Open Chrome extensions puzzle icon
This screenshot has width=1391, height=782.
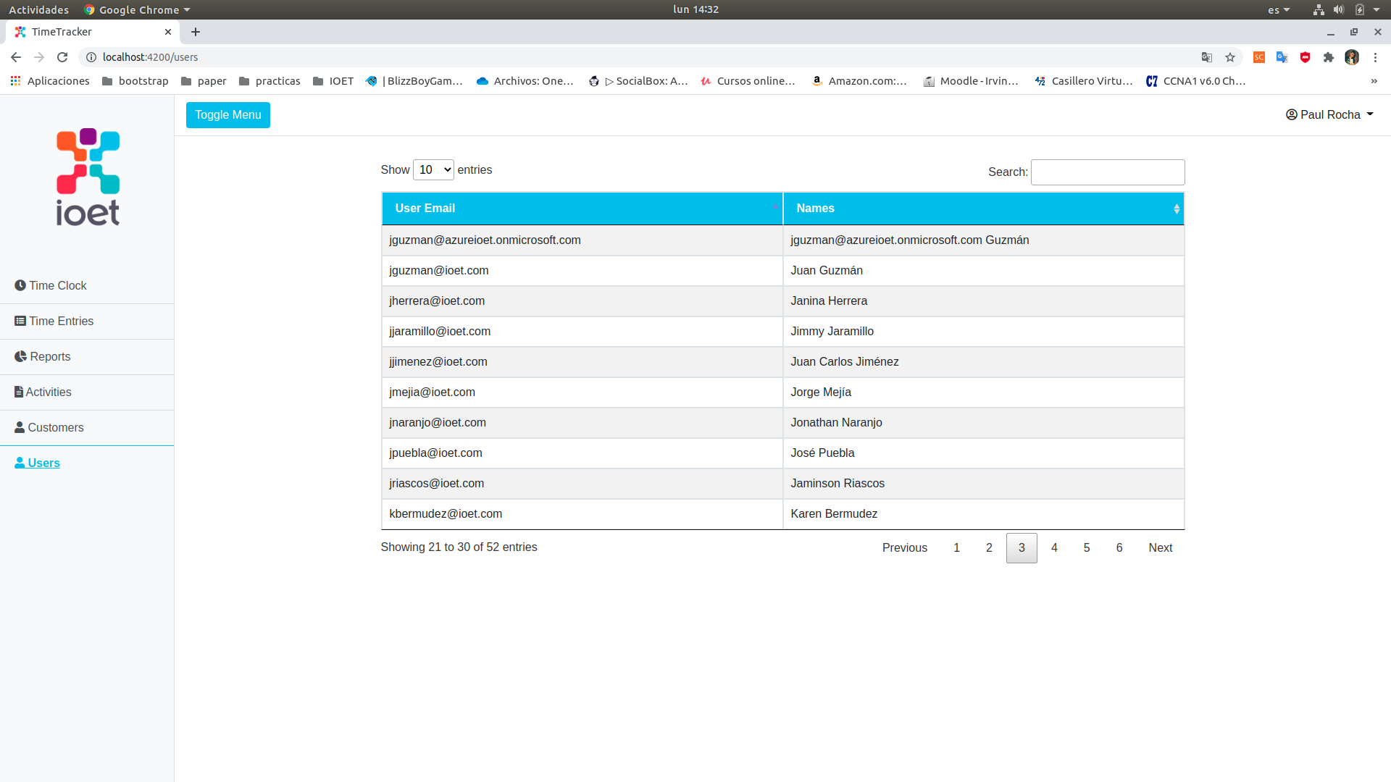(x=1328, y=57)
